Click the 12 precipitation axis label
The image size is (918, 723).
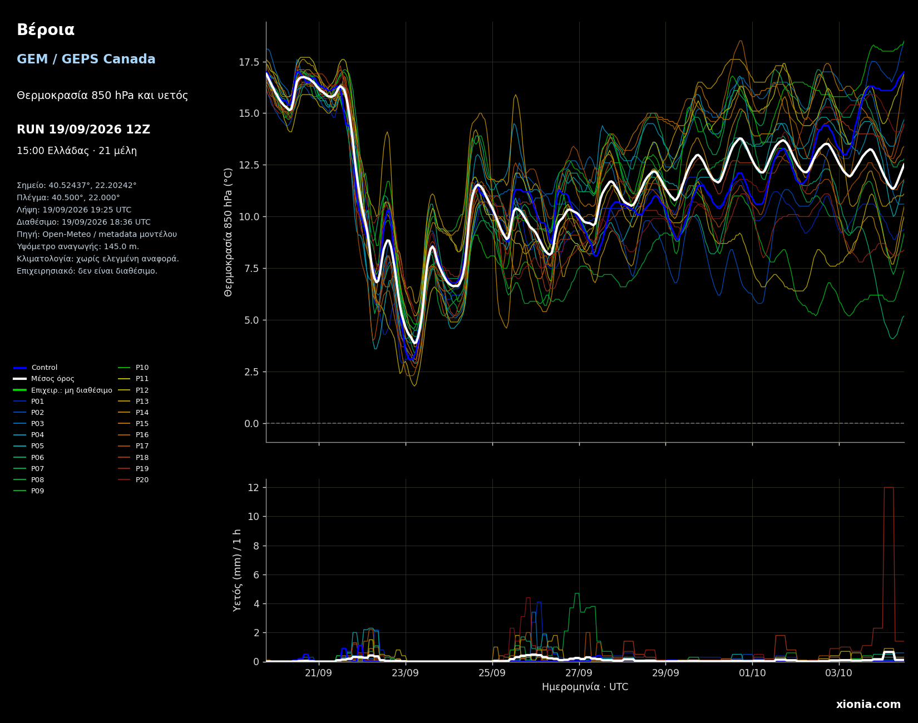(x=253, y=488)
